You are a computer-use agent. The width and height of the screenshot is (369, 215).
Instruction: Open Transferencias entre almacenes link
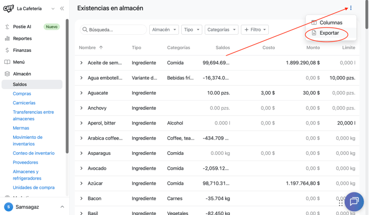tap(33, 115)
